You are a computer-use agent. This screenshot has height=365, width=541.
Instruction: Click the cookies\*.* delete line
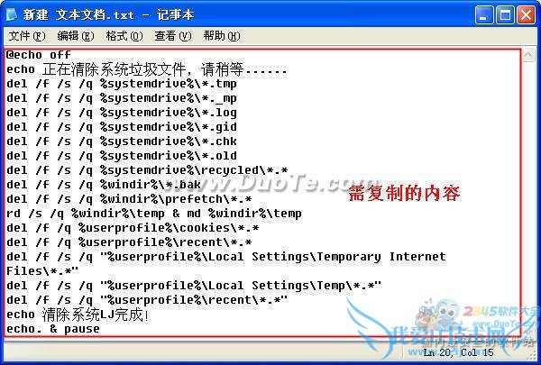(x=133, y=228)
